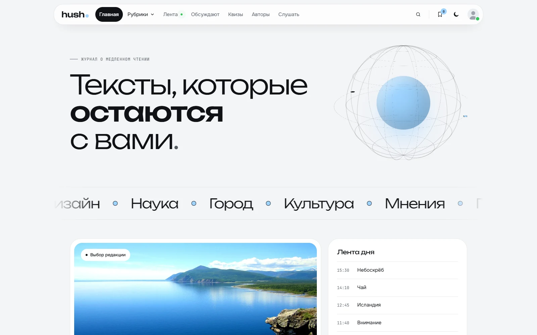Select the Наука category in ticker
Image resolution: width=537 pixels, height=335 pixels.
[155, 203]
